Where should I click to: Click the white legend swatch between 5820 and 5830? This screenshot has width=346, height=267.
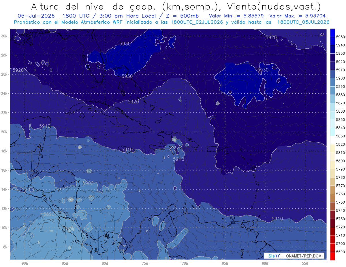[332, 140]
